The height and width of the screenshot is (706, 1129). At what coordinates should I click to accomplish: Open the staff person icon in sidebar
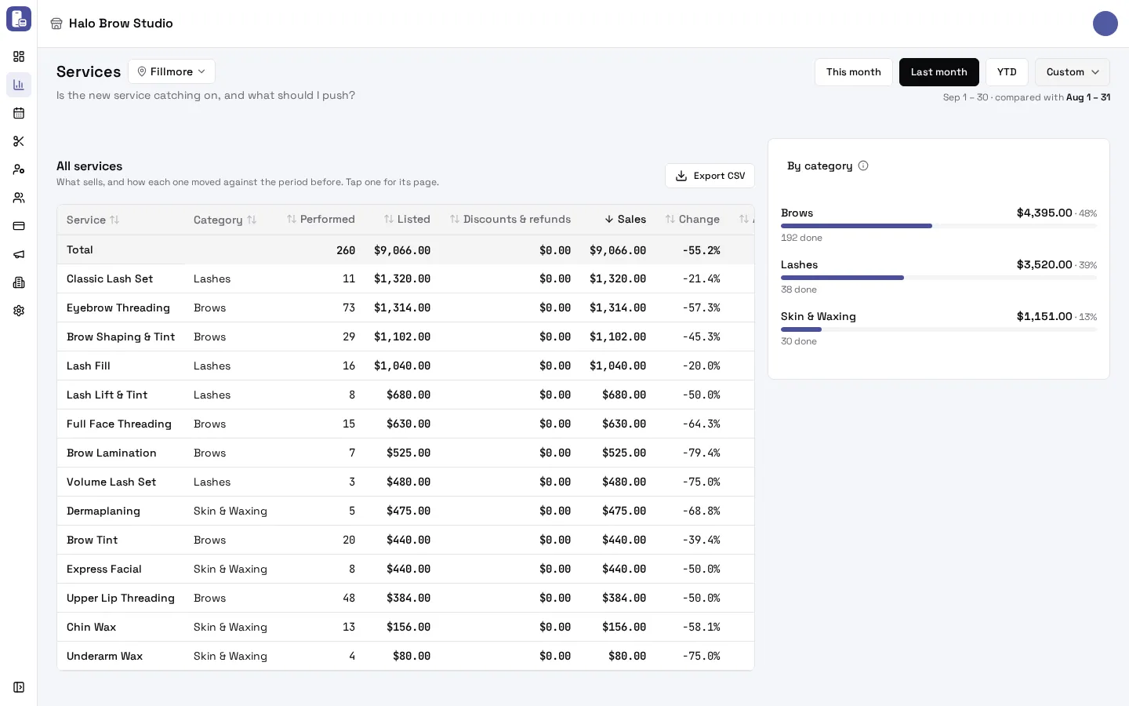point(19,169)
